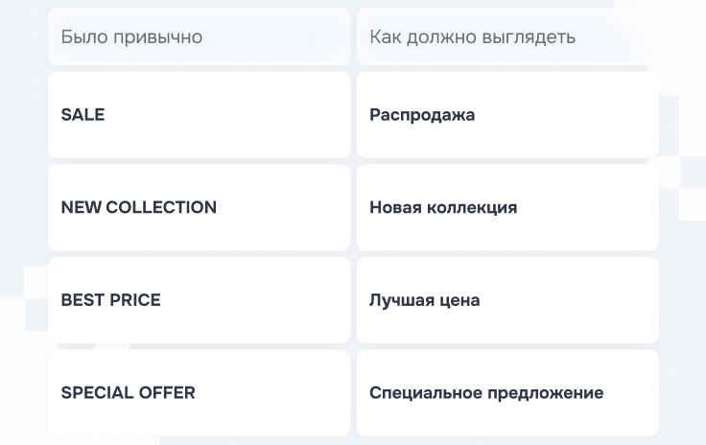Image resolution: width=706 pixels, height=445 pixels.
Task: Click the 'Специальное предложение' cell
Action: tap(507, 392)
